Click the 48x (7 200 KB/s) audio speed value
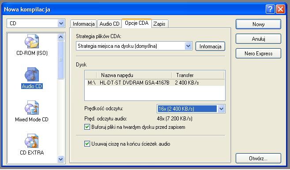Viewport: 290px width, 170px height. 175,118
